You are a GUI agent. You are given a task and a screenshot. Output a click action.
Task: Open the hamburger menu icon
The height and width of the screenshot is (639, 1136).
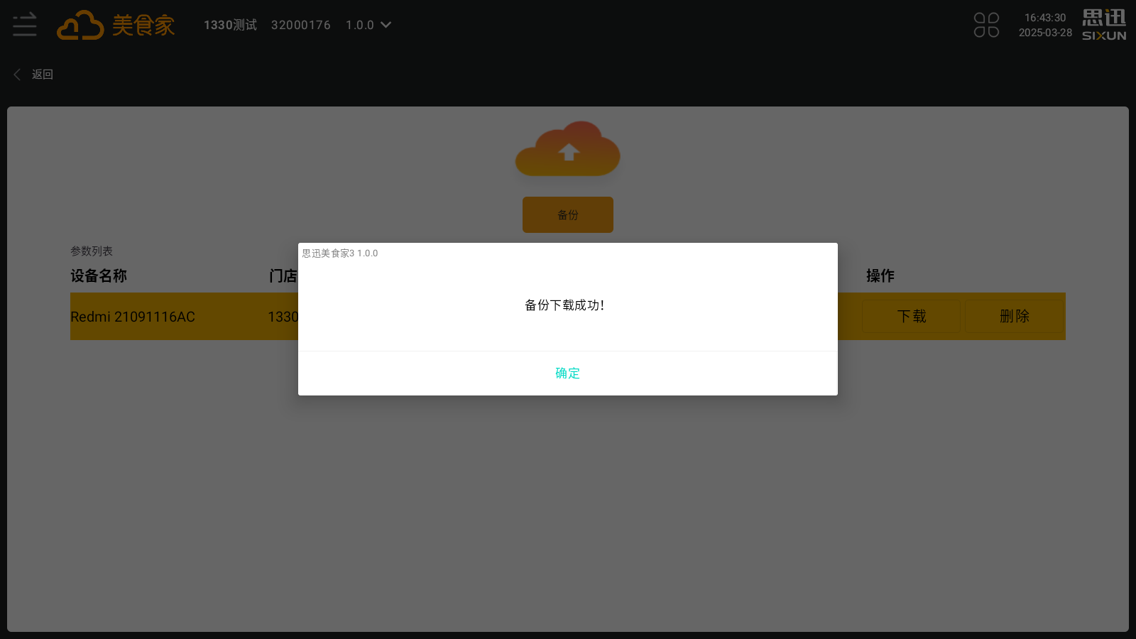tap(25, 25)
